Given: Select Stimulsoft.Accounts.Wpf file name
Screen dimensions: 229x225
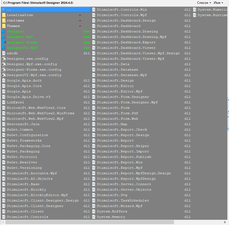Looking at the screenshot, I should click(x=32, y=173).
